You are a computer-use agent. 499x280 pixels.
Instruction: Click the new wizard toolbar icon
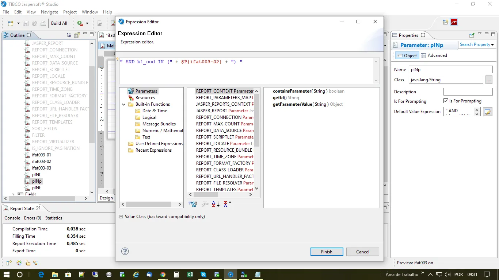11,23
